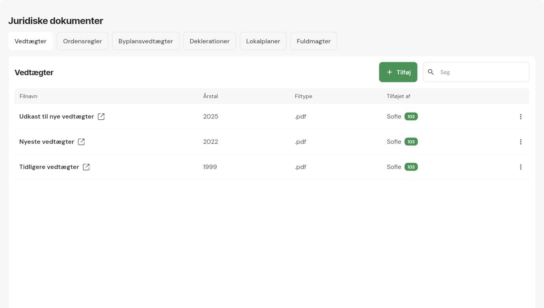Viewport: 544px width, 308px height.
Task: Go to the Lokalplaner tab
Action: (263, 41)
